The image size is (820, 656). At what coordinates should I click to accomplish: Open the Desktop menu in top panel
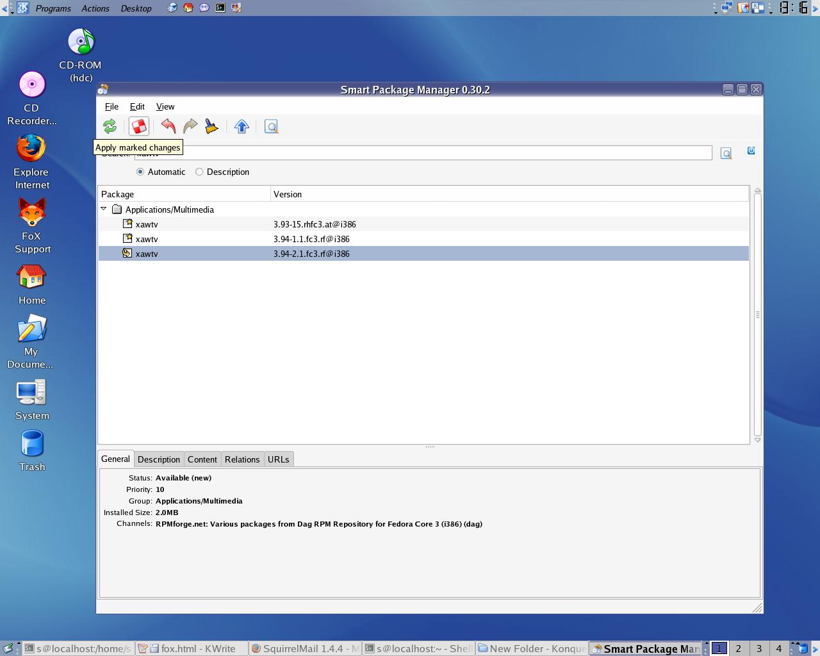[136, 8]
